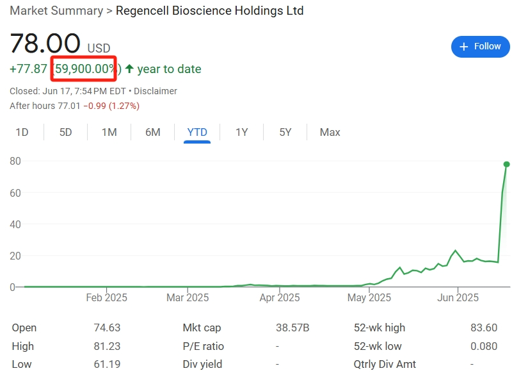Viewport: 521px width, 373px height.
Task: Click the Mkt cap value 38.57B
Action: 292,327
